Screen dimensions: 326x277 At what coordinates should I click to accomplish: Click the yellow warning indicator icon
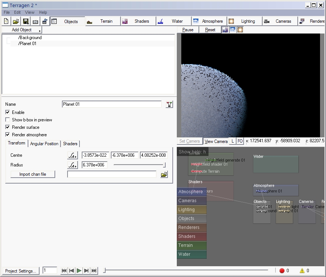point(302,271)
